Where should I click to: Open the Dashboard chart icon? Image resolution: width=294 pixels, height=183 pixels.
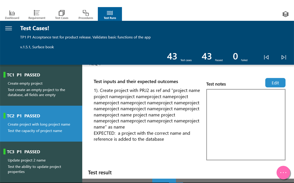12,13
